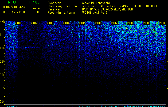Click the 1.1 kHz axis label

[2, 35]
